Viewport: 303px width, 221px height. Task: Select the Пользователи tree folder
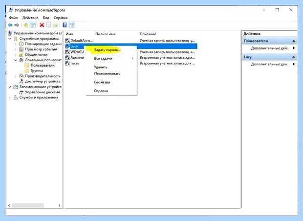point(43,65)
